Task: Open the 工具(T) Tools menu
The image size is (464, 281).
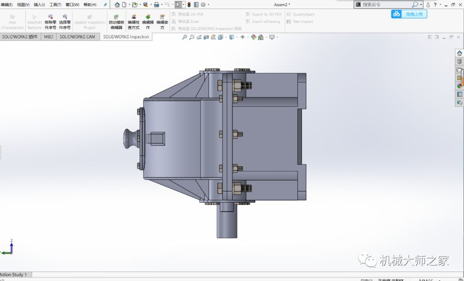Action: coord(55,5)
